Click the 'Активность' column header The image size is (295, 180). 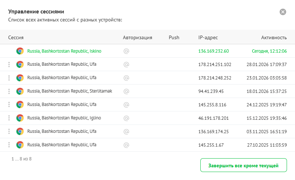click(274, 37)
